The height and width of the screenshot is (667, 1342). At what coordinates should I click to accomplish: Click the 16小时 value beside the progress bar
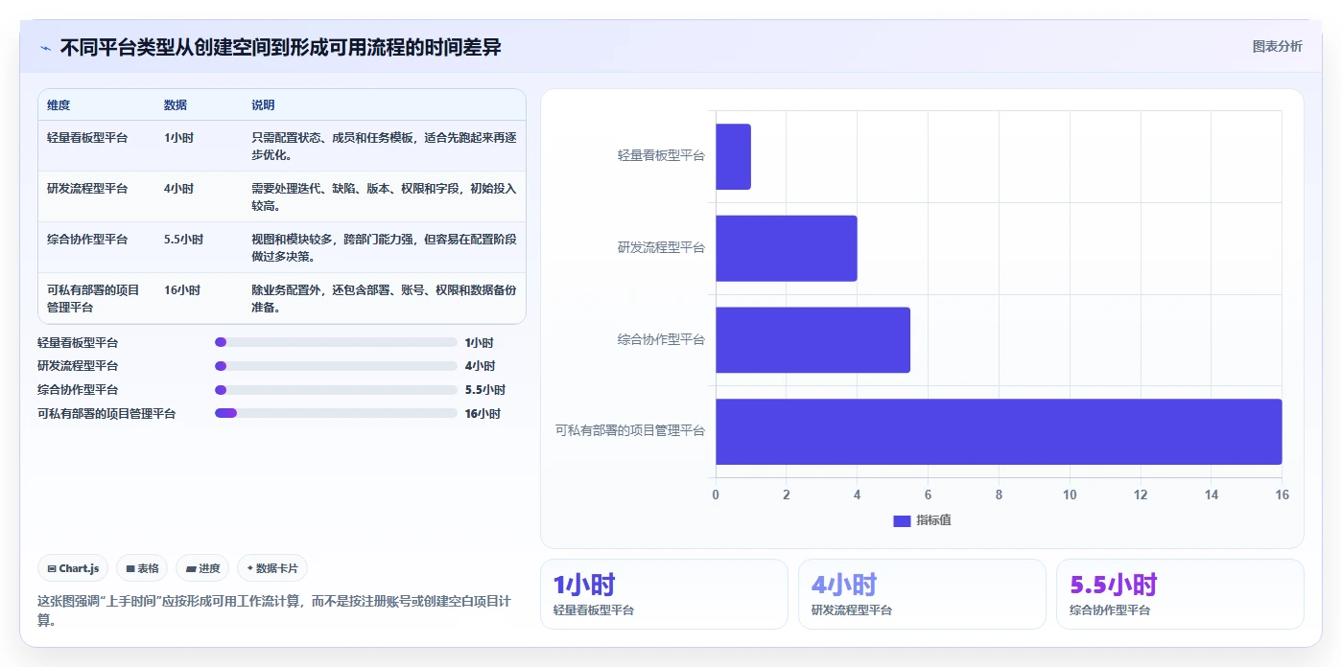[483, 414]
